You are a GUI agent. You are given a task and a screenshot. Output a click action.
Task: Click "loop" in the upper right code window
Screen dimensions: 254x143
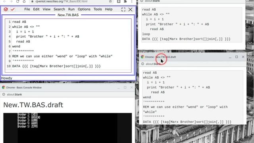pos(146,34)
